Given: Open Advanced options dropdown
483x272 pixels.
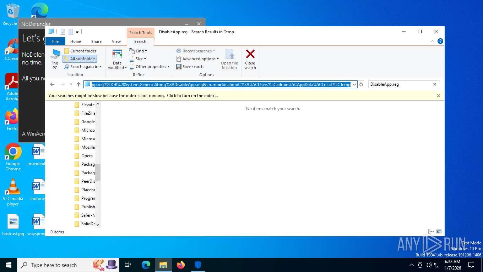Looking at the screenshot, I should [x=197, y=59].
